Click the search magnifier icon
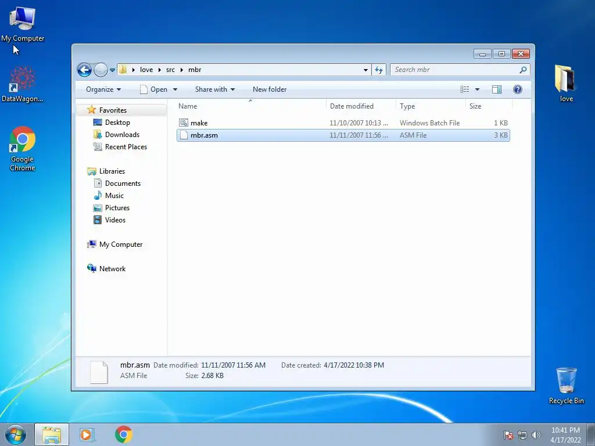 click(523, 70)
